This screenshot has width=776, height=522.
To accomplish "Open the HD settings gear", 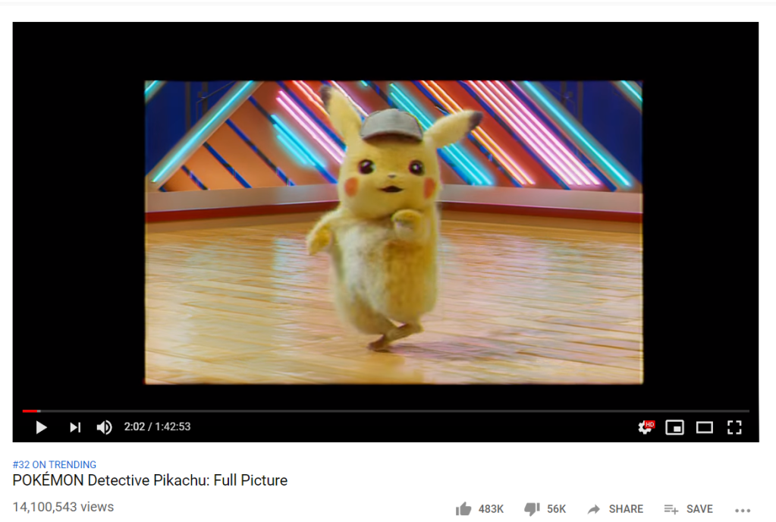I will [x=646, y=427].
